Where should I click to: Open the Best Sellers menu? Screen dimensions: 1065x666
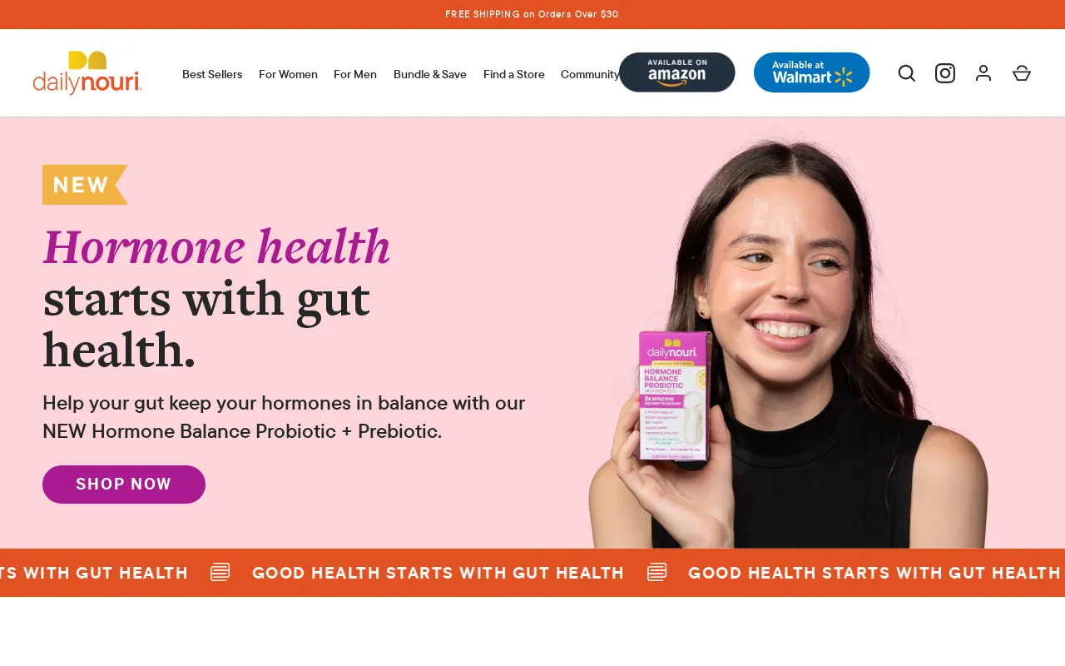point(212,74)
